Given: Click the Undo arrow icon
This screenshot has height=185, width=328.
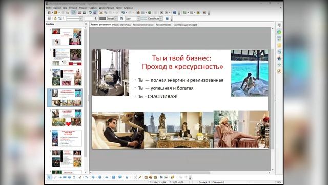Looking at the screenshot, I should pyautogui.click(x=123, y=13).
